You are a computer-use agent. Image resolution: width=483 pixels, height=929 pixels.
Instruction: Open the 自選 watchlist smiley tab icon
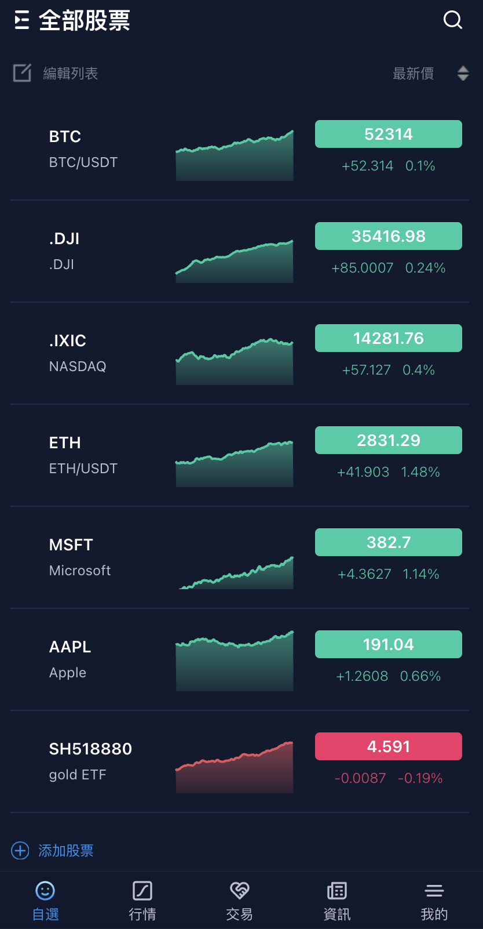(45, 891)
